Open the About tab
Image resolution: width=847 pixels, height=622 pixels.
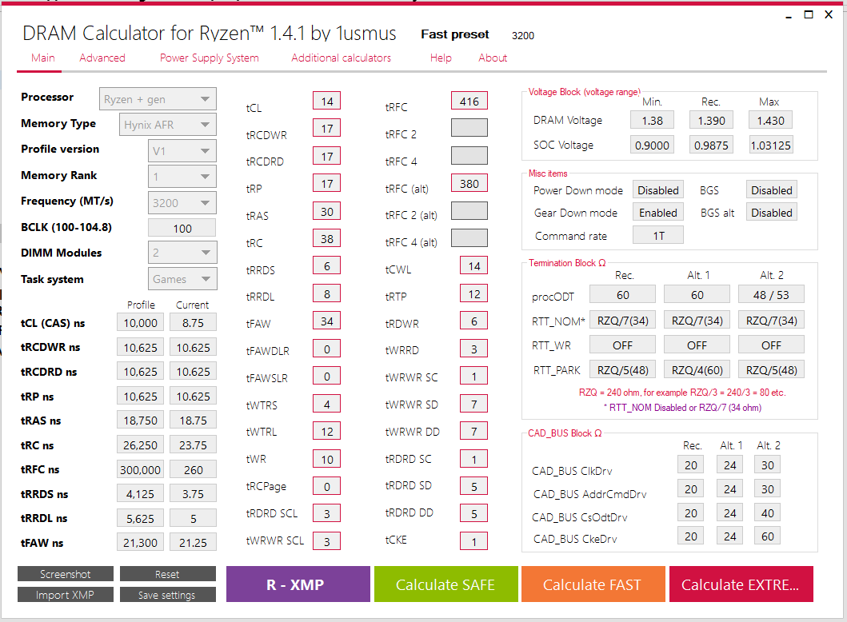(493, 58)
